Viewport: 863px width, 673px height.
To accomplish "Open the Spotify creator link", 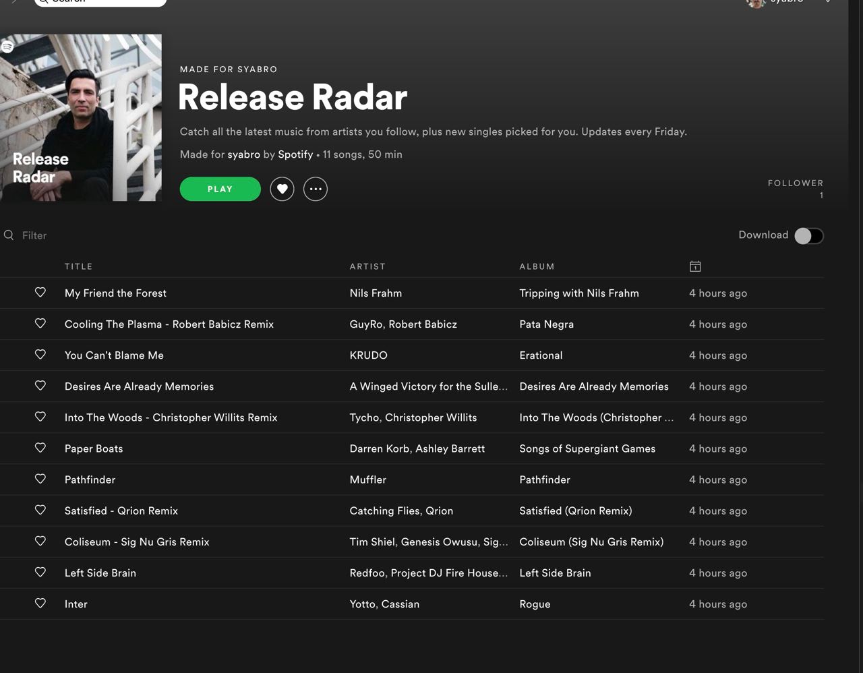I will tap(295, 154).
